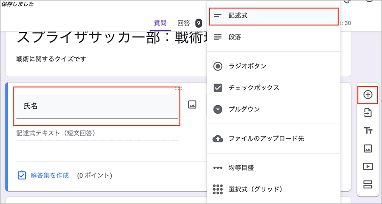The width and height of the screenshot is (382, 204).
Task: Select 均等目盛 linear scale option
Action: [x=242, y=168]
